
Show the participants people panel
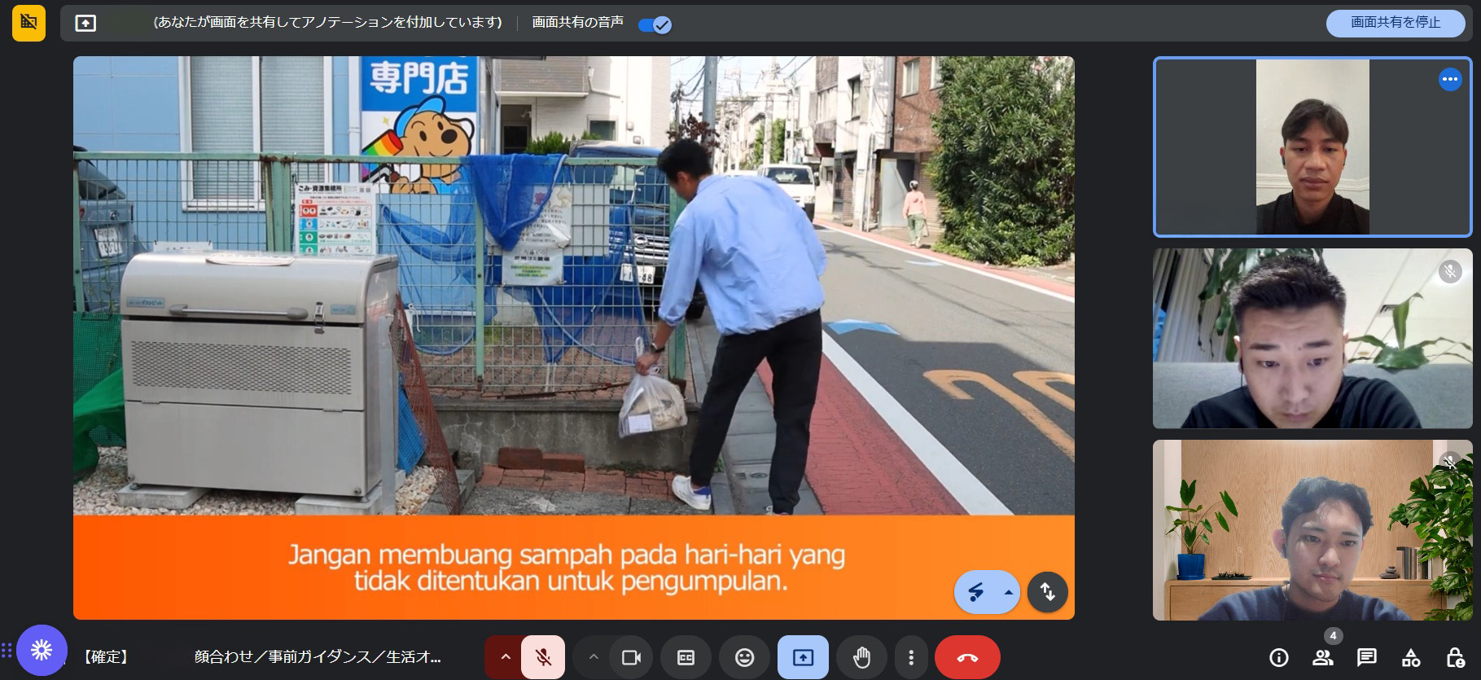1322,657
